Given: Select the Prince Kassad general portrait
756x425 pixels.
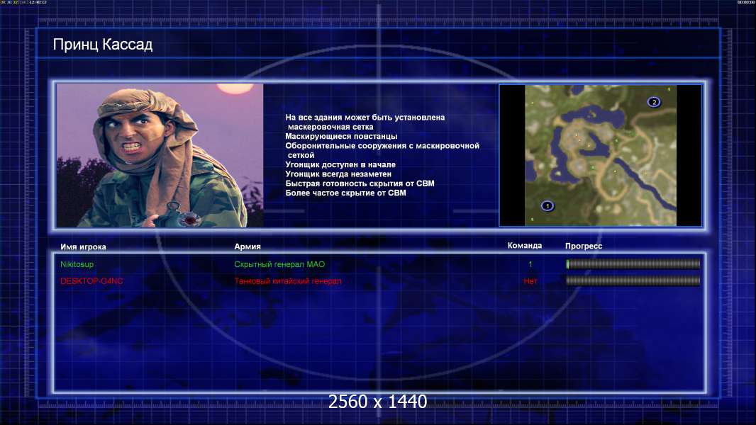Looking at the screenshot, I should click(x=160, y=155).
